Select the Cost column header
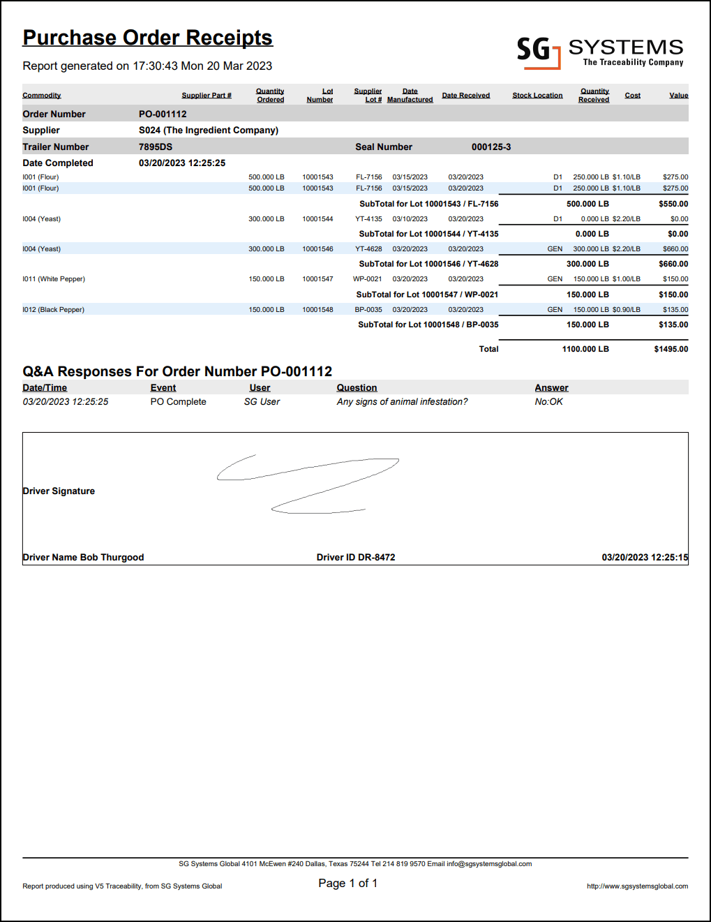 tap(632, 95)
